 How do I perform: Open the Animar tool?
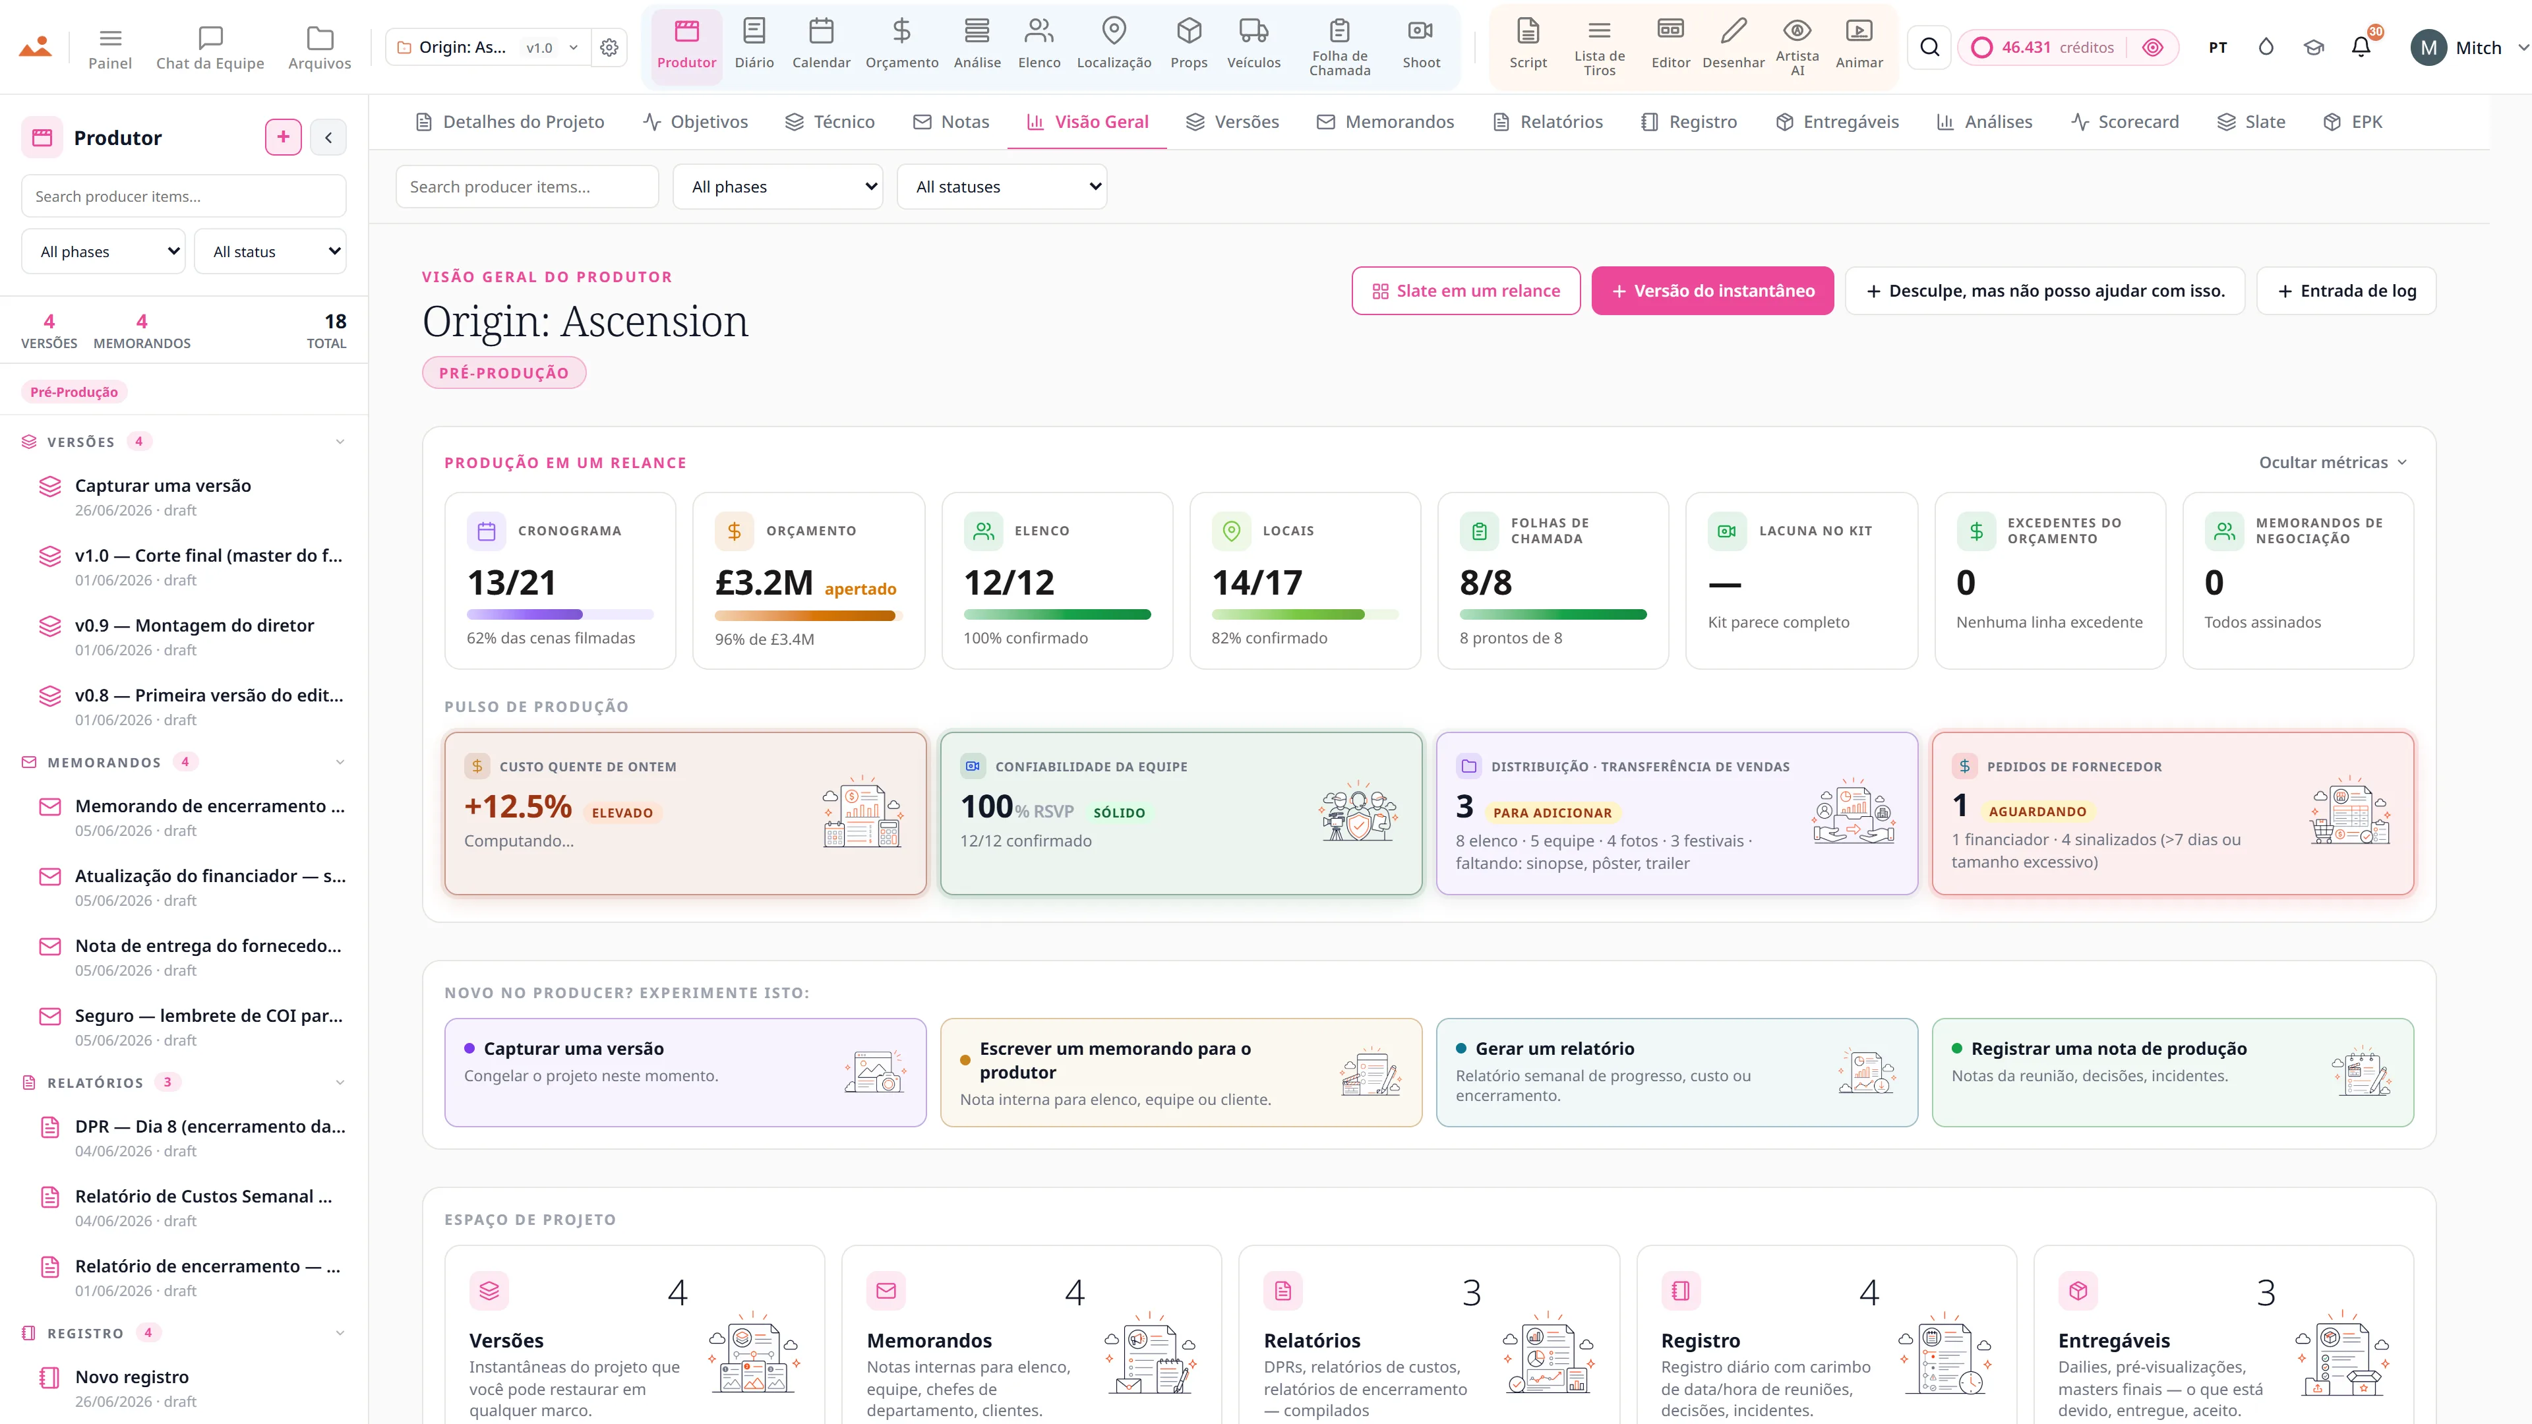1859,45
